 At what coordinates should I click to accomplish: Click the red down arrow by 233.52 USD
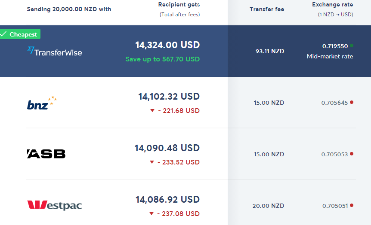pos(152,162)
